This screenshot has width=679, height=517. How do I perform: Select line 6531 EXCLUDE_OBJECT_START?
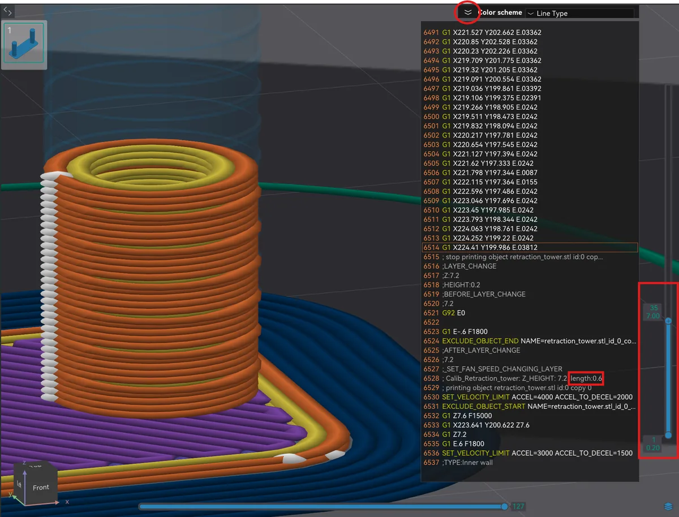pyautogui.click(x=530, y=406)
